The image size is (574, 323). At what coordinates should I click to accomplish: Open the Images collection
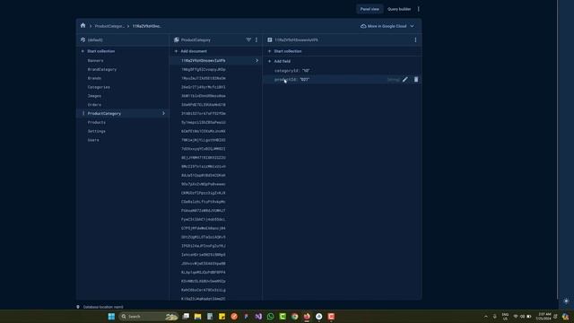(x=94, y=96)
